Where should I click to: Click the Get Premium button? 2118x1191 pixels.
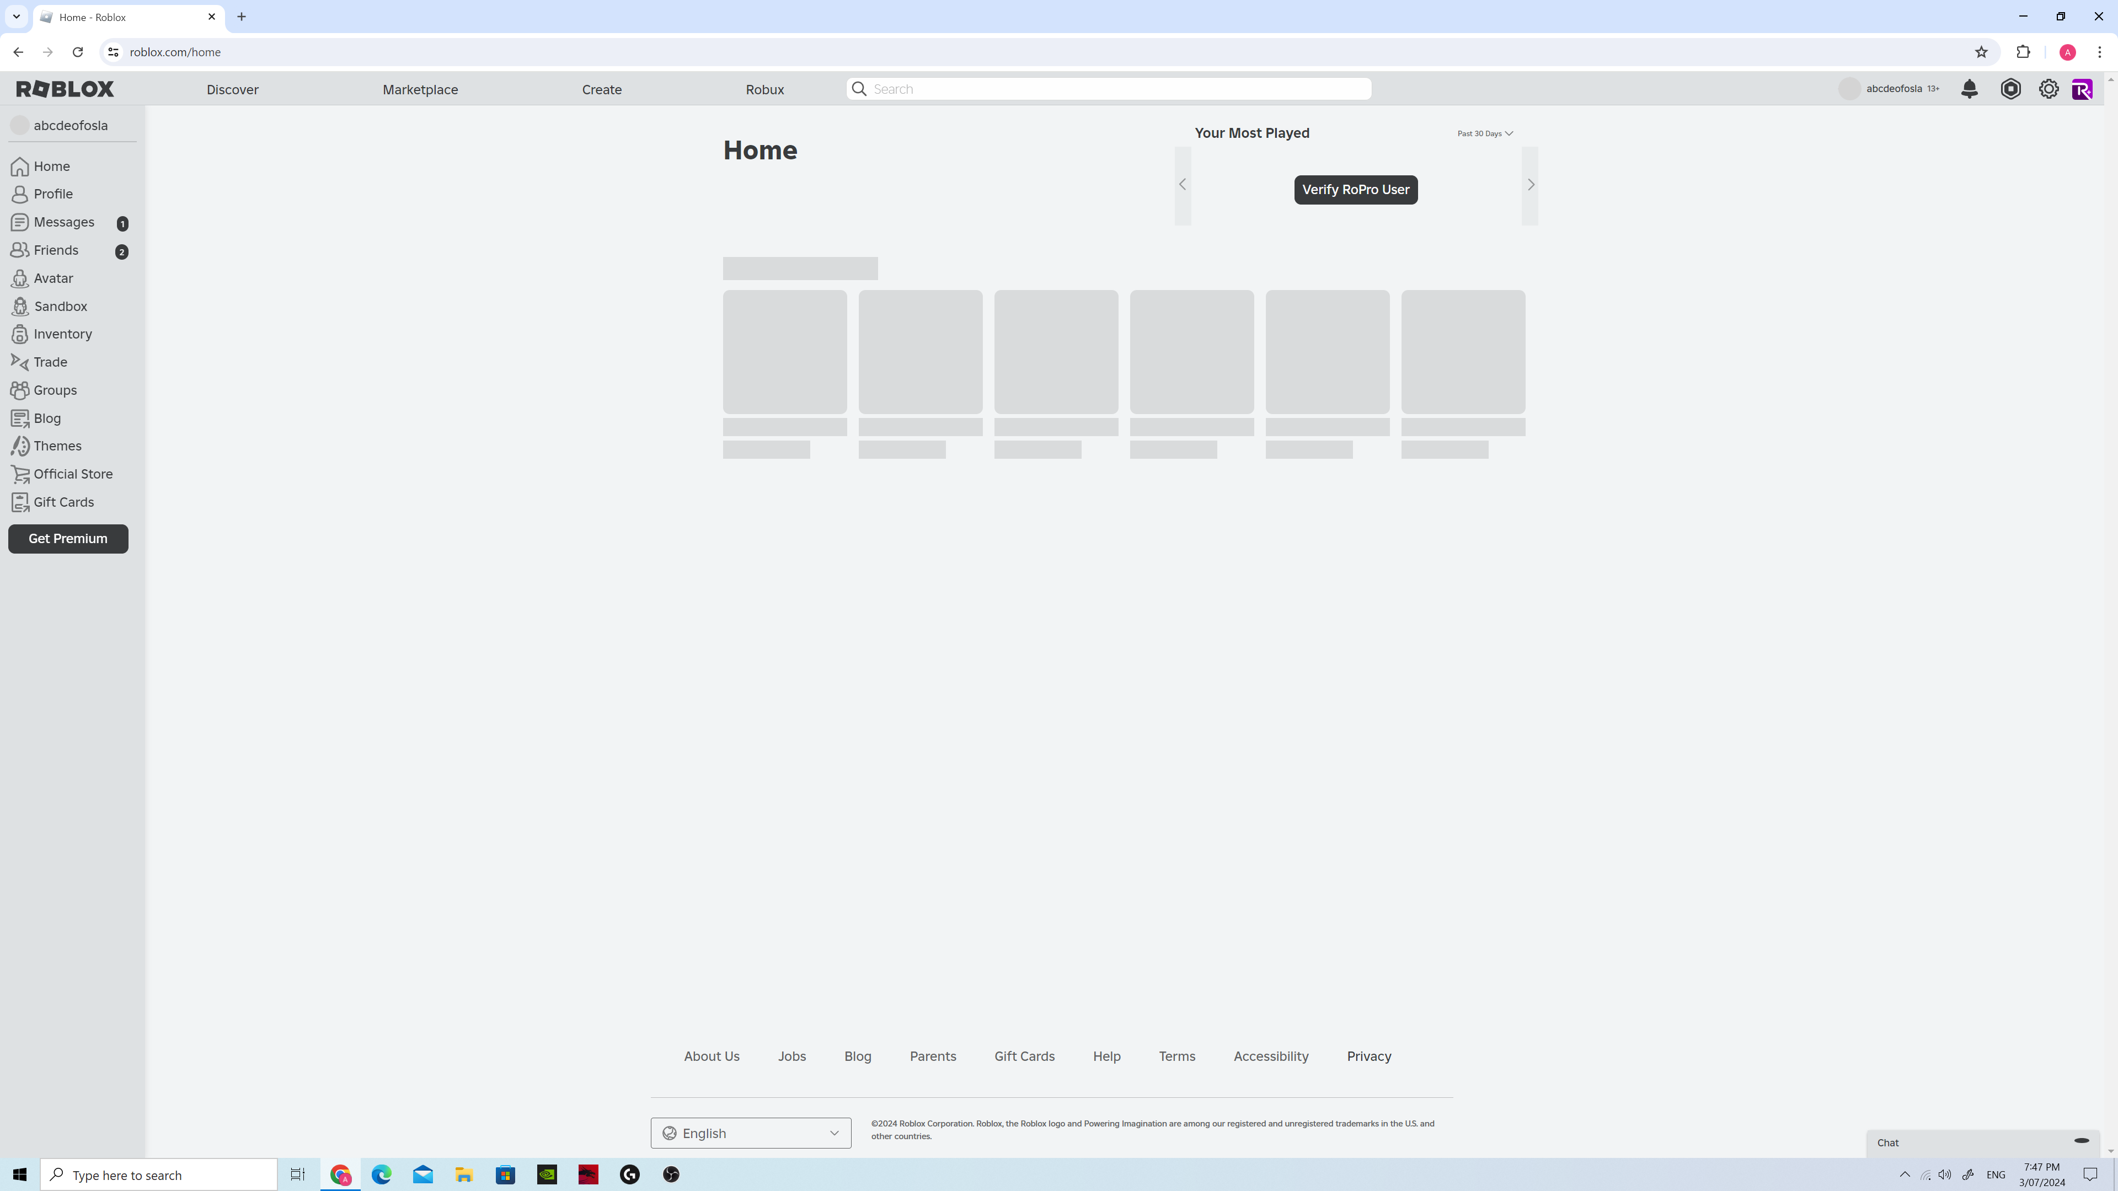pos(68,539)
